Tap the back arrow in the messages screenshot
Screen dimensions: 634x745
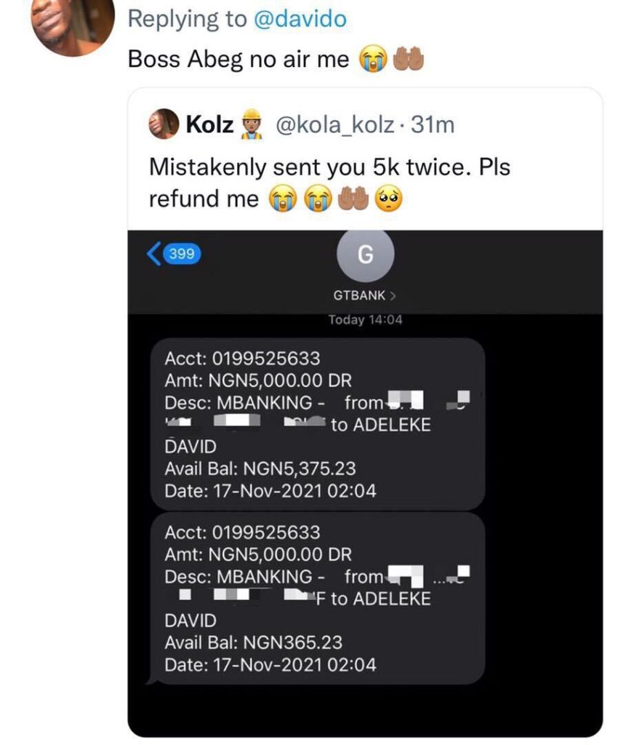[153, 254]
